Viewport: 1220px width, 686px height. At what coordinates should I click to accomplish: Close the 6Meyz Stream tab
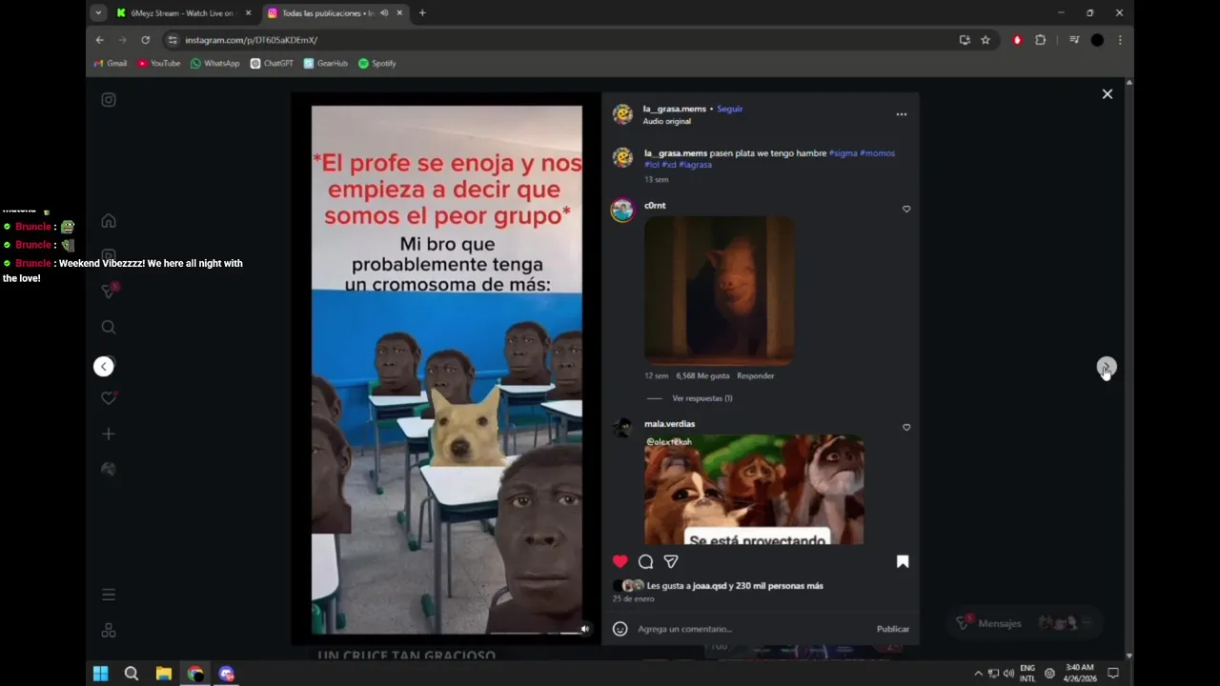[x=249, y=13]
